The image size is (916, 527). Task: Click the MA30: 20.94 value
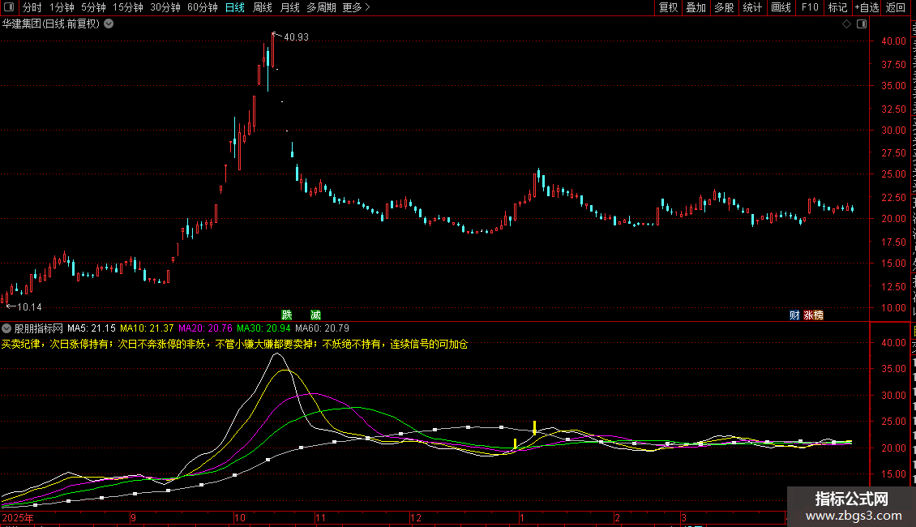tap(263, 328)
